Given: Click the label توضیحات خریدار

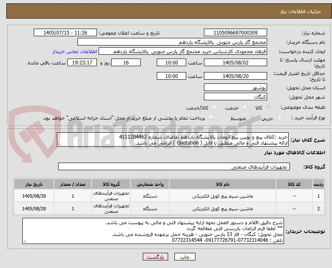Looking at the screenshot, I should (x=305, y=231).
